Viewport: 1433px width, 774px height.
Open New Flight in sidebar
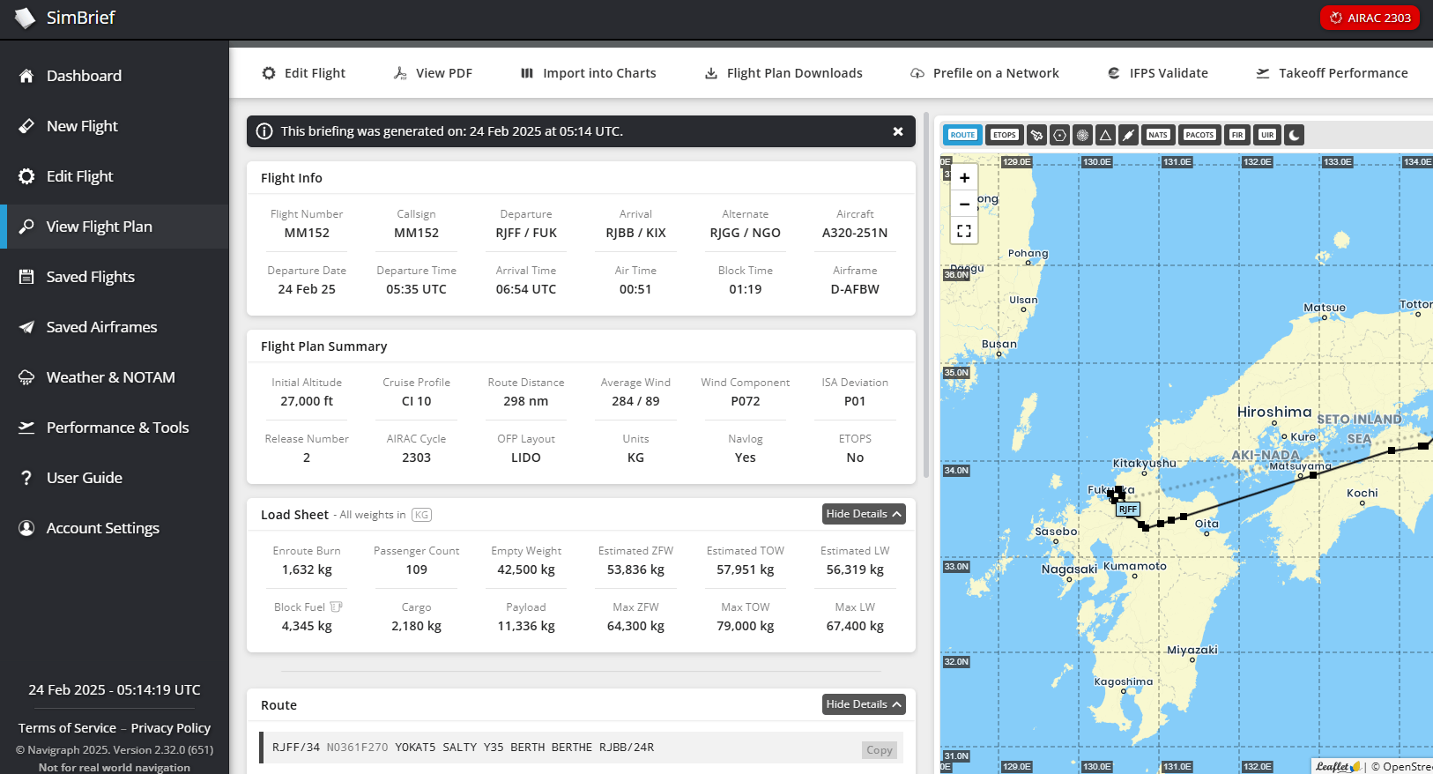pos(115,126)
